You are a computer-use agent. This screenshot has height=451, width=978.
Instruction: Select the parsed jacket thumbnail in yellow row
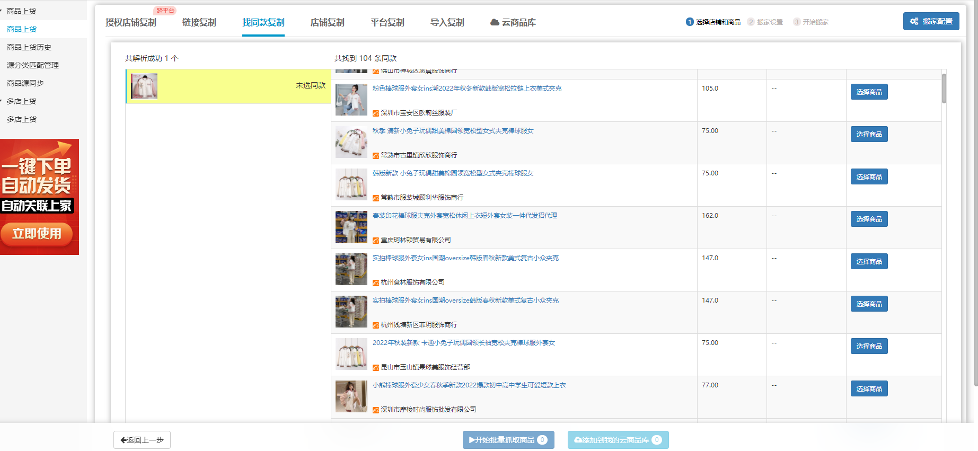click(x=144, y=86)
